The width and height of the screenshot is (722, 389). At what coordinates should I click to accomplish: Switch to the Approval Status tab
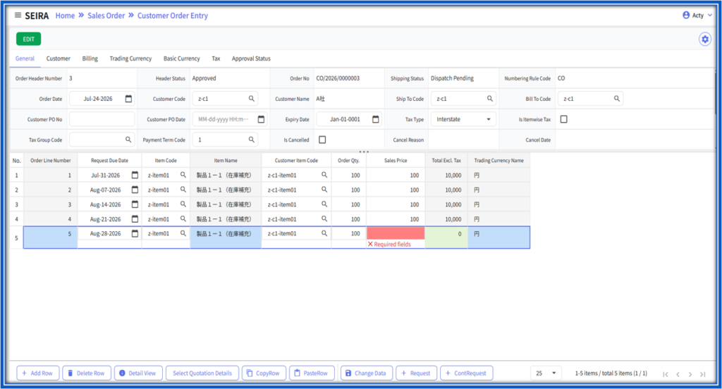(x=251, y=58)
